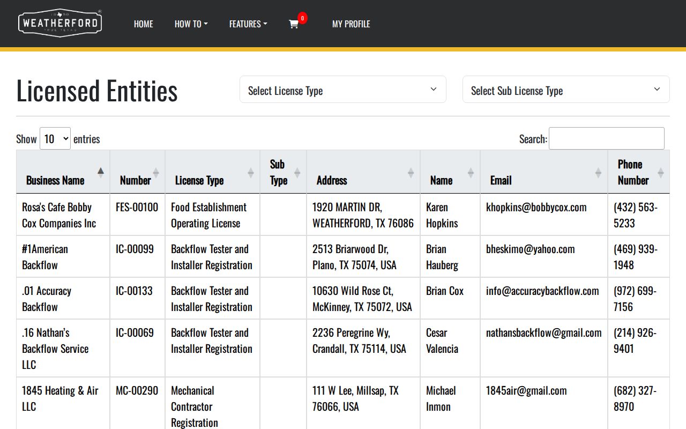The height and width of the screenshot is (429, 686).
Task: Click email khopkins@bobbycox.com
Action: point(536,207)
